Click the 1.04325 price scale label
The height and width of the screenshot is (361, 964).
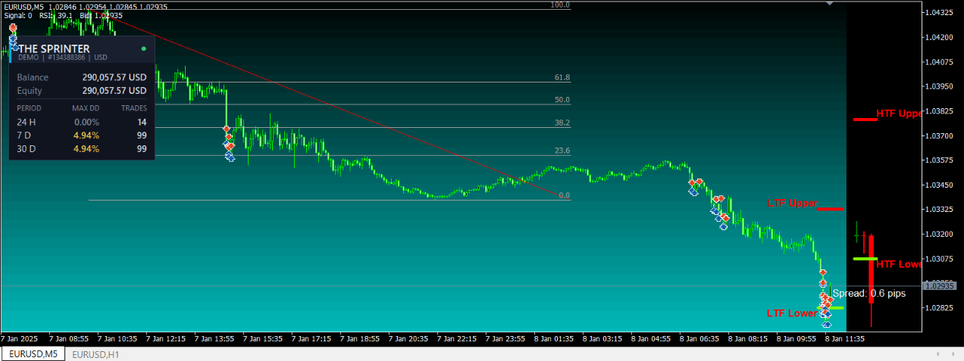click(941, 13)
